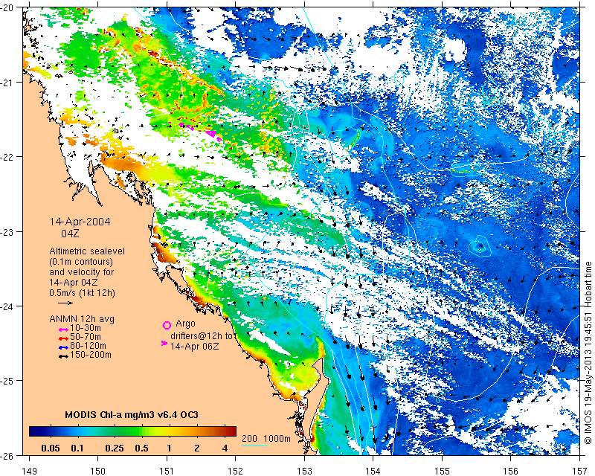
Task: Click the "0.05" colour bar value
Action: pyautogui.click(x=51, y=448)
